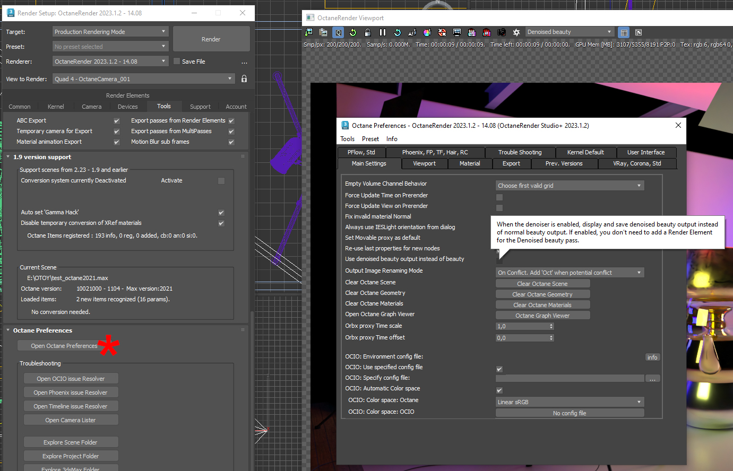
Task: Toggle the highlighted table list icon in viewport toolbar
Action: point(624,32)
